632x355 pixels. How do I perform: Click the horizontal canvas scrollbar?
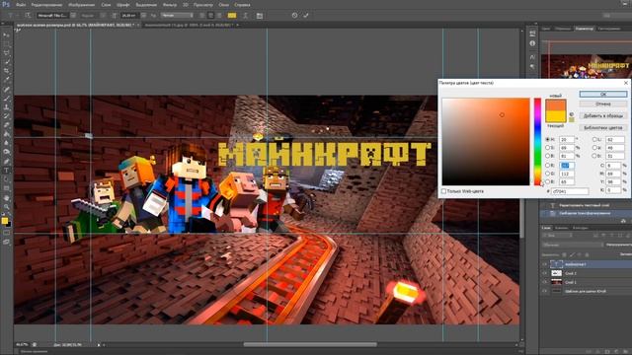[x=310, y=344]
